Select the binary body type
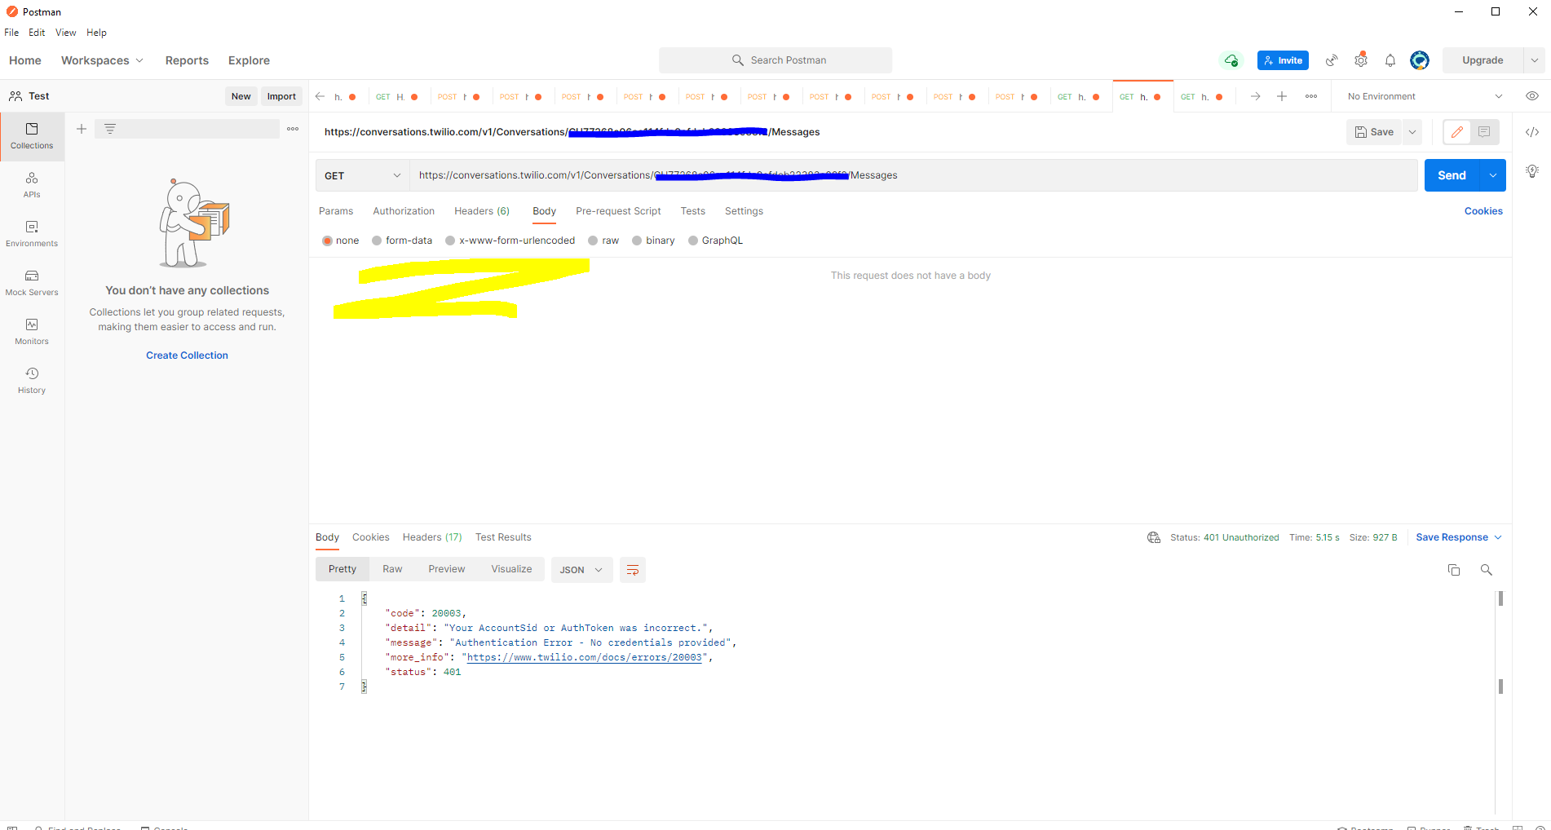Viewport: 1551px width, 830px height. pos(637,241)
